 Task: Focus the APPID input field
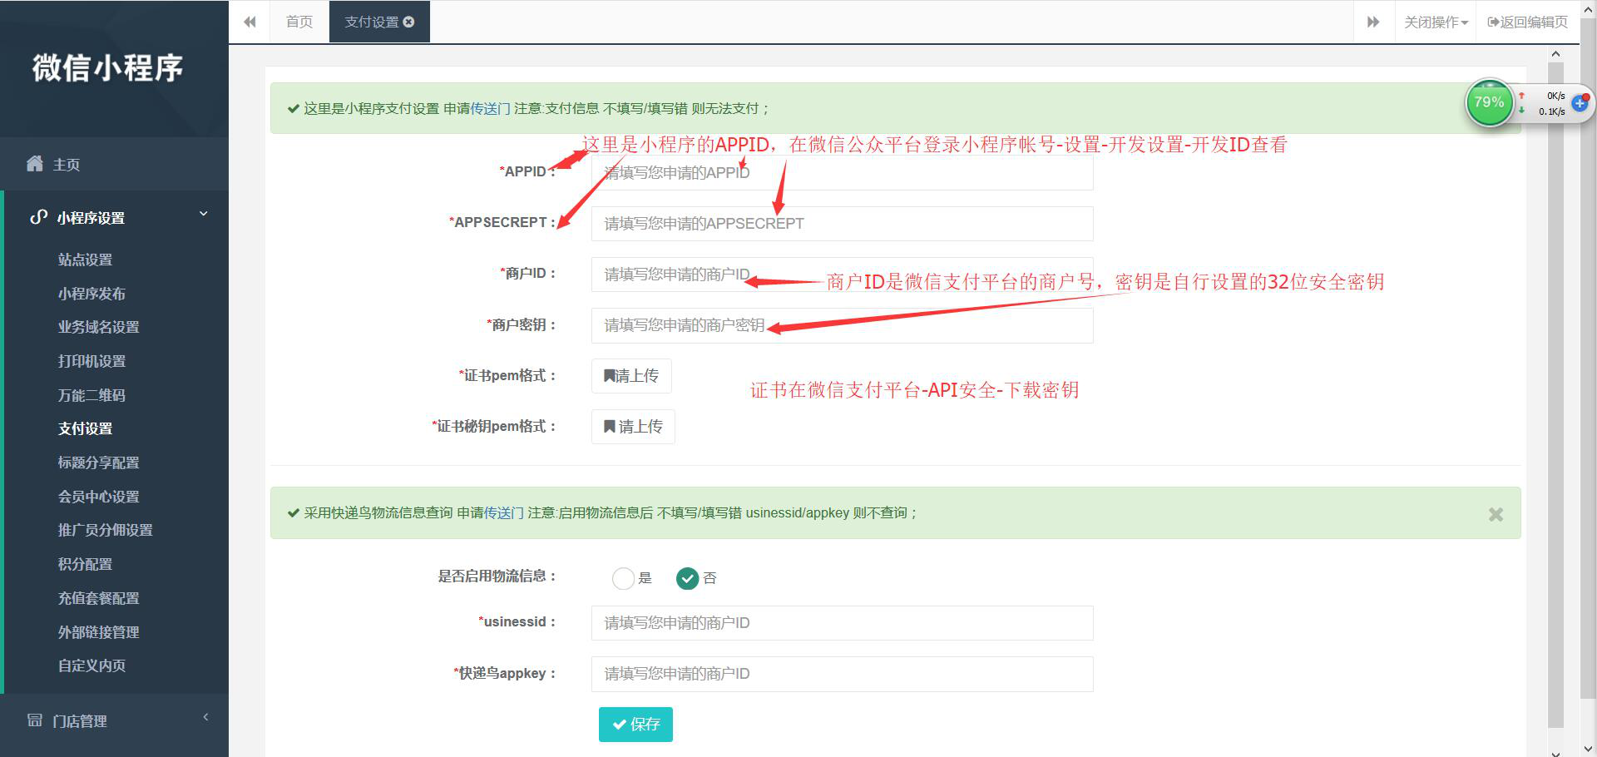click(842, 173)
